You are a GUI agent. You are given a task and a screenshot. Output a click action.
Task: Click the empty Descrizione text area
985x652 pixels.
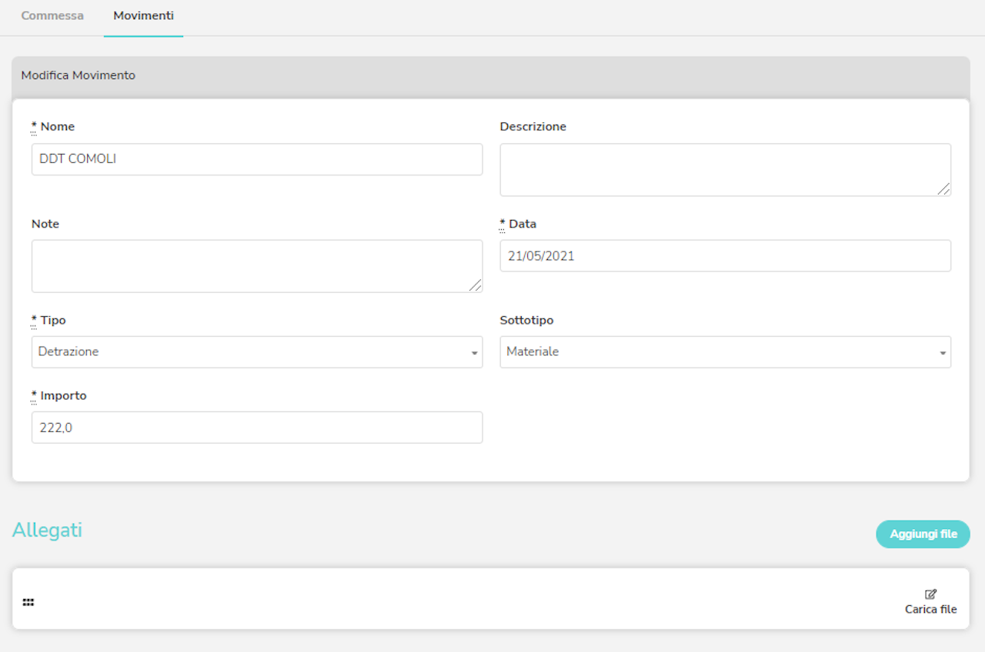click(x=726, y=169)
